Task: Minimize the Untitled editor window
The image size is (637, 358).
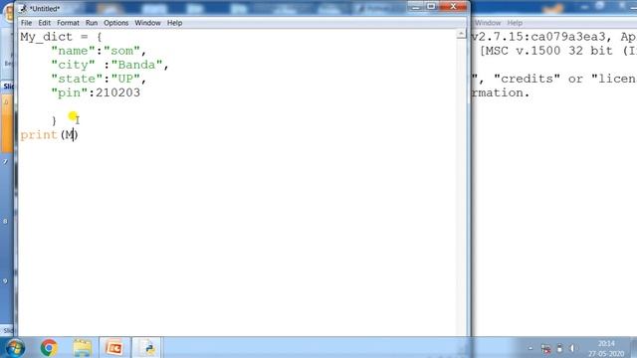Action: coord(415,6)
